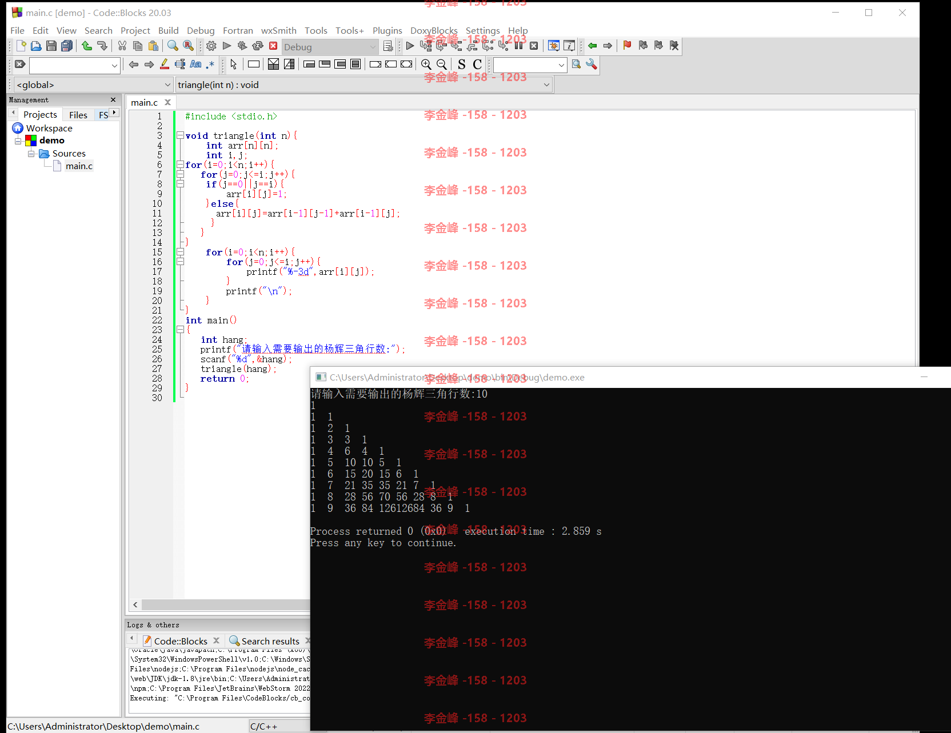
Task: Rebuild the project with recycle arrows icon
Action: [x=258, y=46]
